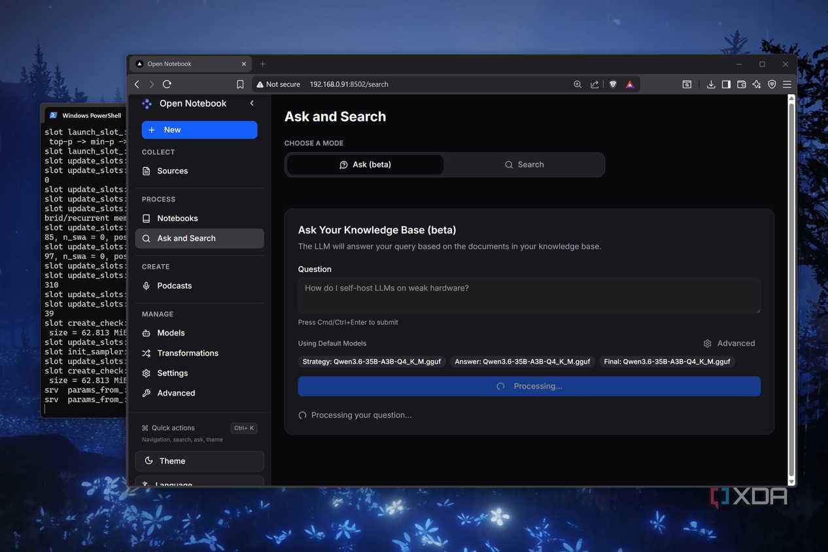This screenshot has height=552, width=828.
Task: Click the Open Notebook logo icon
Action: tap(147, 103)
